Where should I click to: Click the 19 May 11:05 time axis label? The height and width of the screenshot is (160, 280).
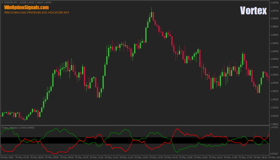tap(98, 158)
